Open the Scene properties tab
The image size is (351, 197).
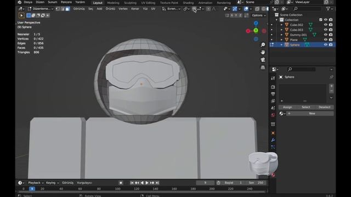(x=273, y=108)
